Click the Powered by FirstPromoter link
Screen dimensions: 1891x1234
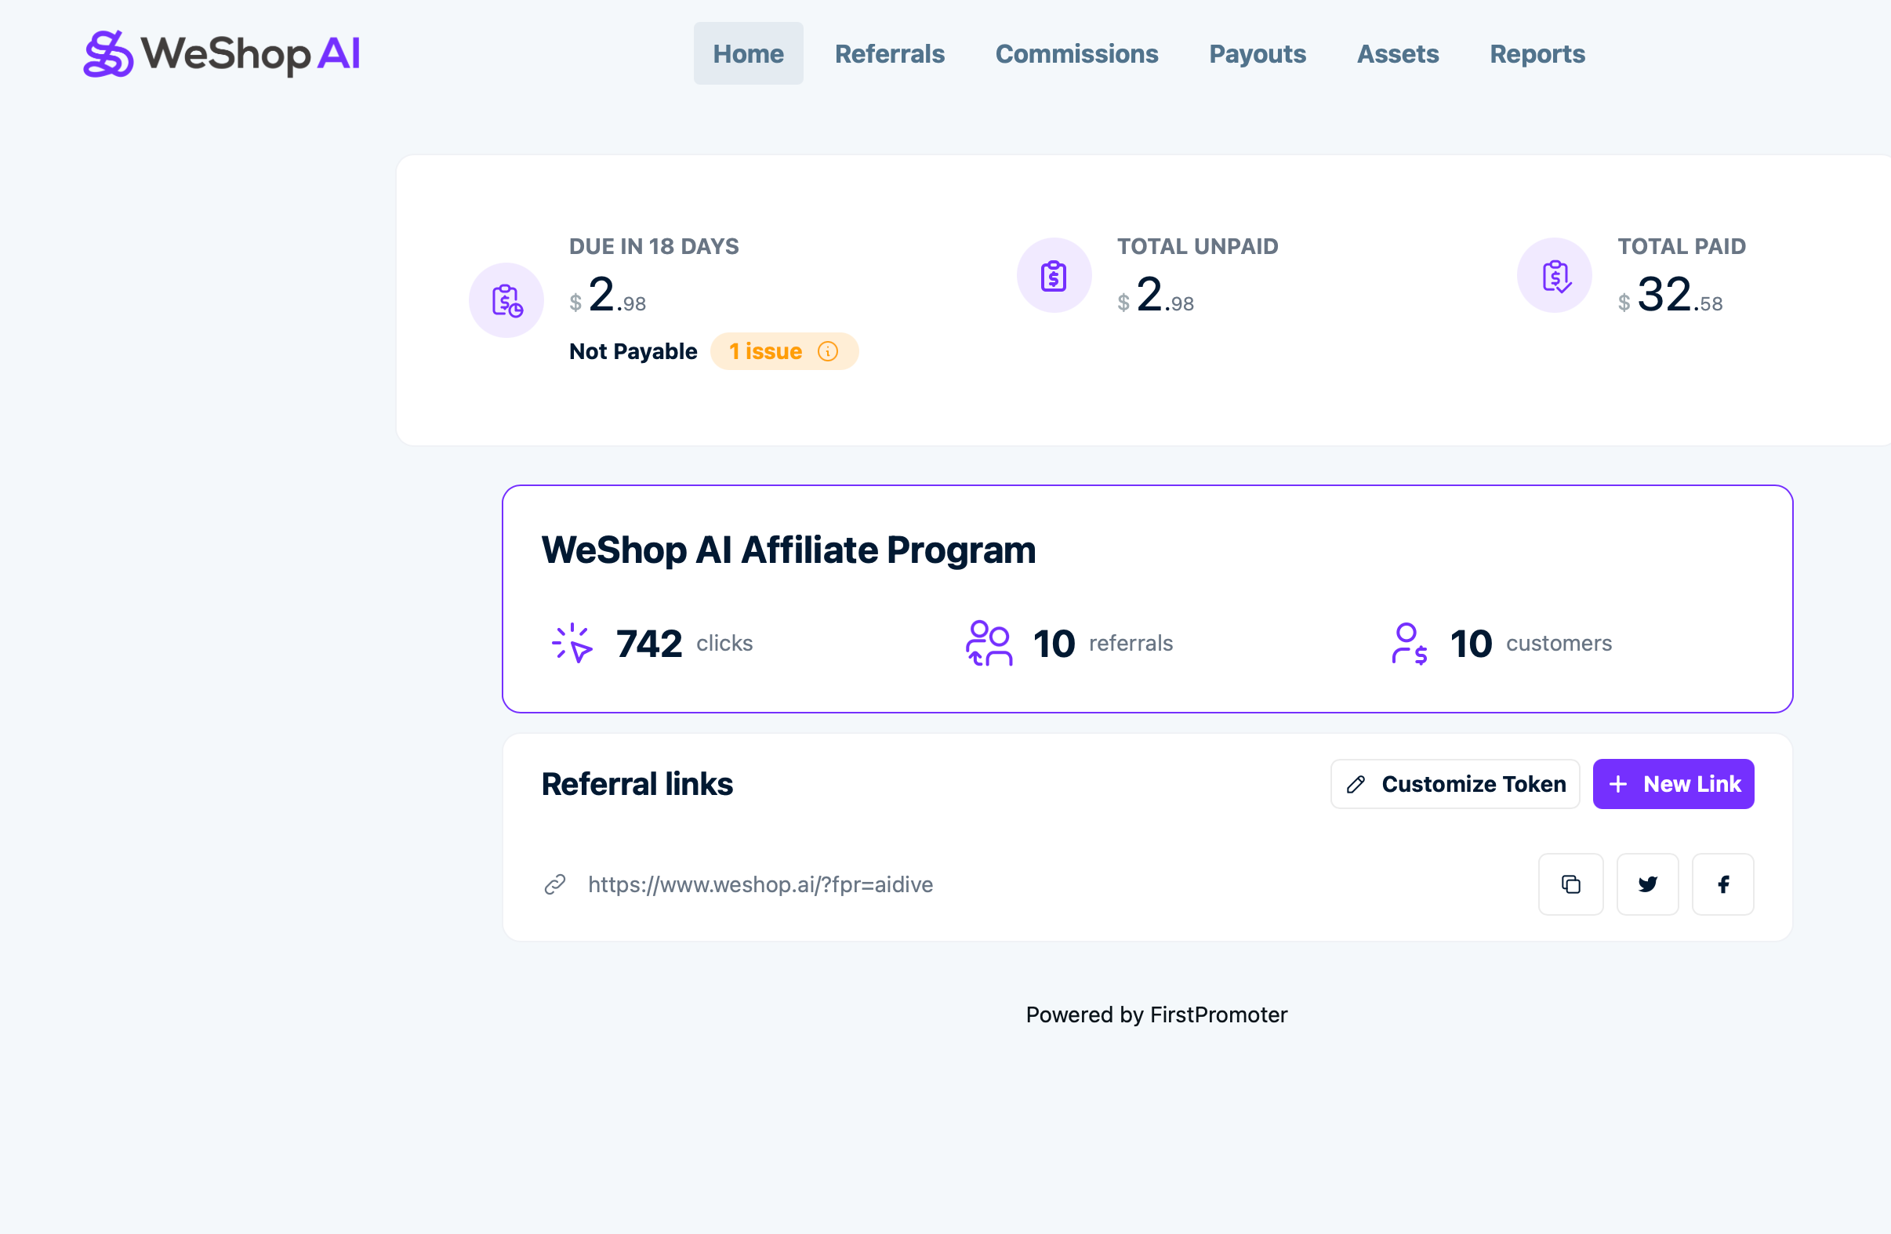(1156, 1014)
